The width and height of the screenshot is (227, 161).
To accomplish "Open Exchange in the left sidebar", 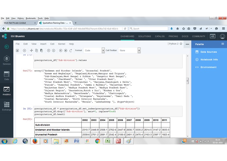I will pos(7,106).
